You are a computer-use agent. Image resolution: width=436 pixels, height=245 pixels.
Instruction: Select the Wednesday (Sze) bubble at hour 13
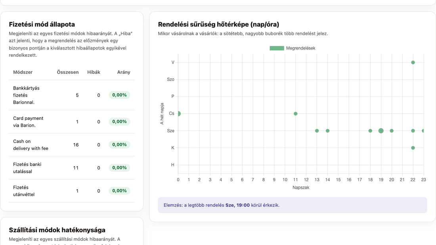click(317, 131)
